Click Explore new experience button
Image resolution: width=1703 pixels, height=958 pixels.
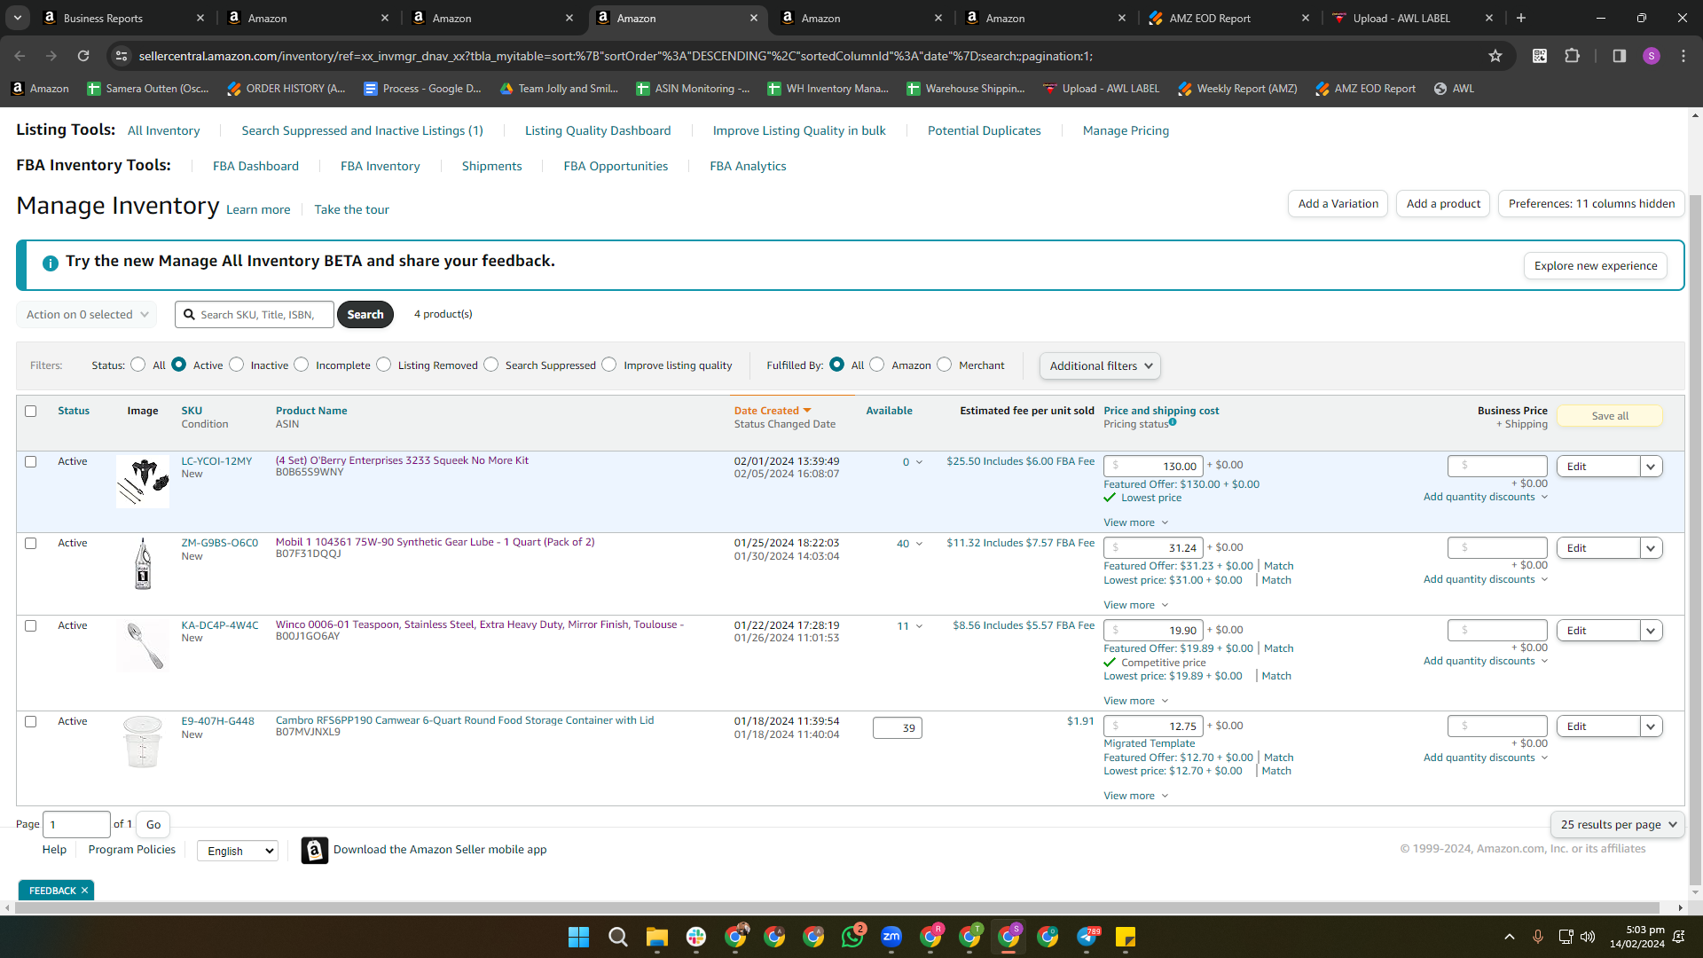pos(1596,266)
